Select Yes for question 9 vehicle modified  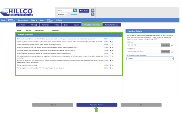(x=105, y=65)
